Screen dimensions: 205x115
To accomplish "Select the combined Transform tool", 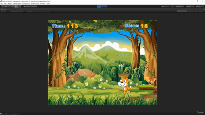I will click(x=20, y=6).
